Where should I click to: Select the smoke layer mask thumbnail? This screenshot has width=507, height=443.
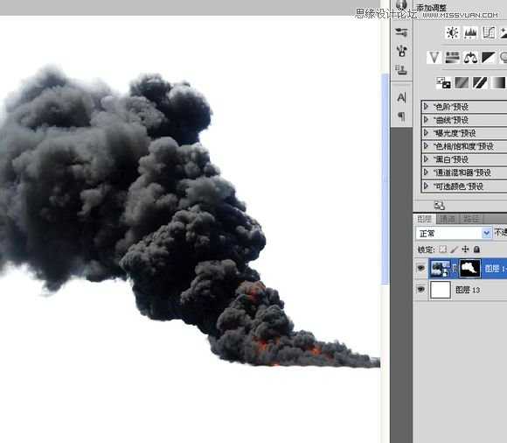pos(469,268)
